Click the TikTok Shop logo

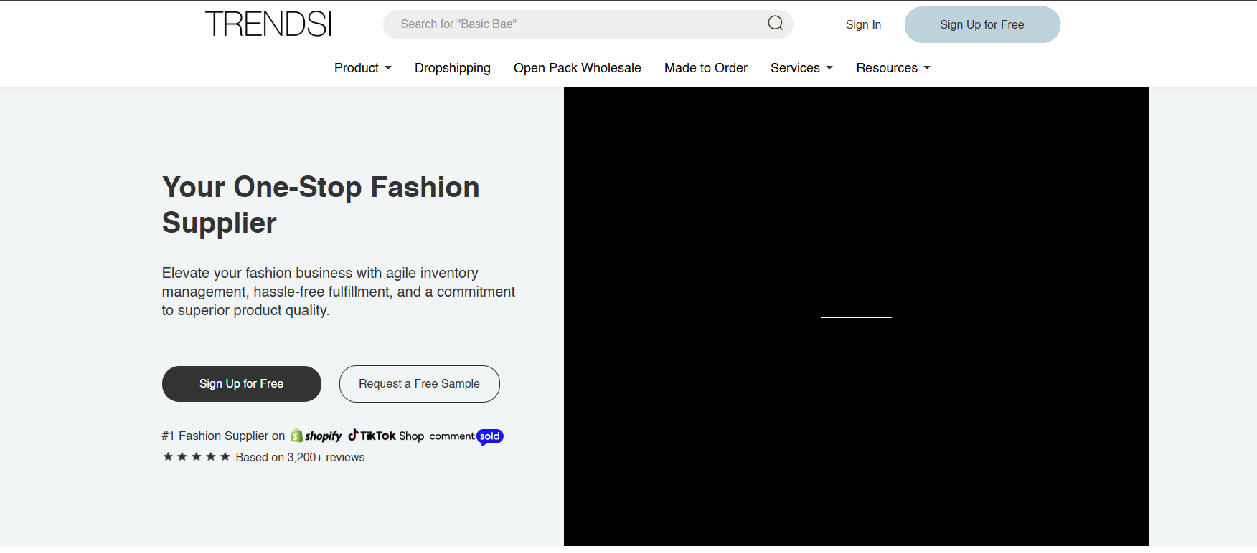386,436
